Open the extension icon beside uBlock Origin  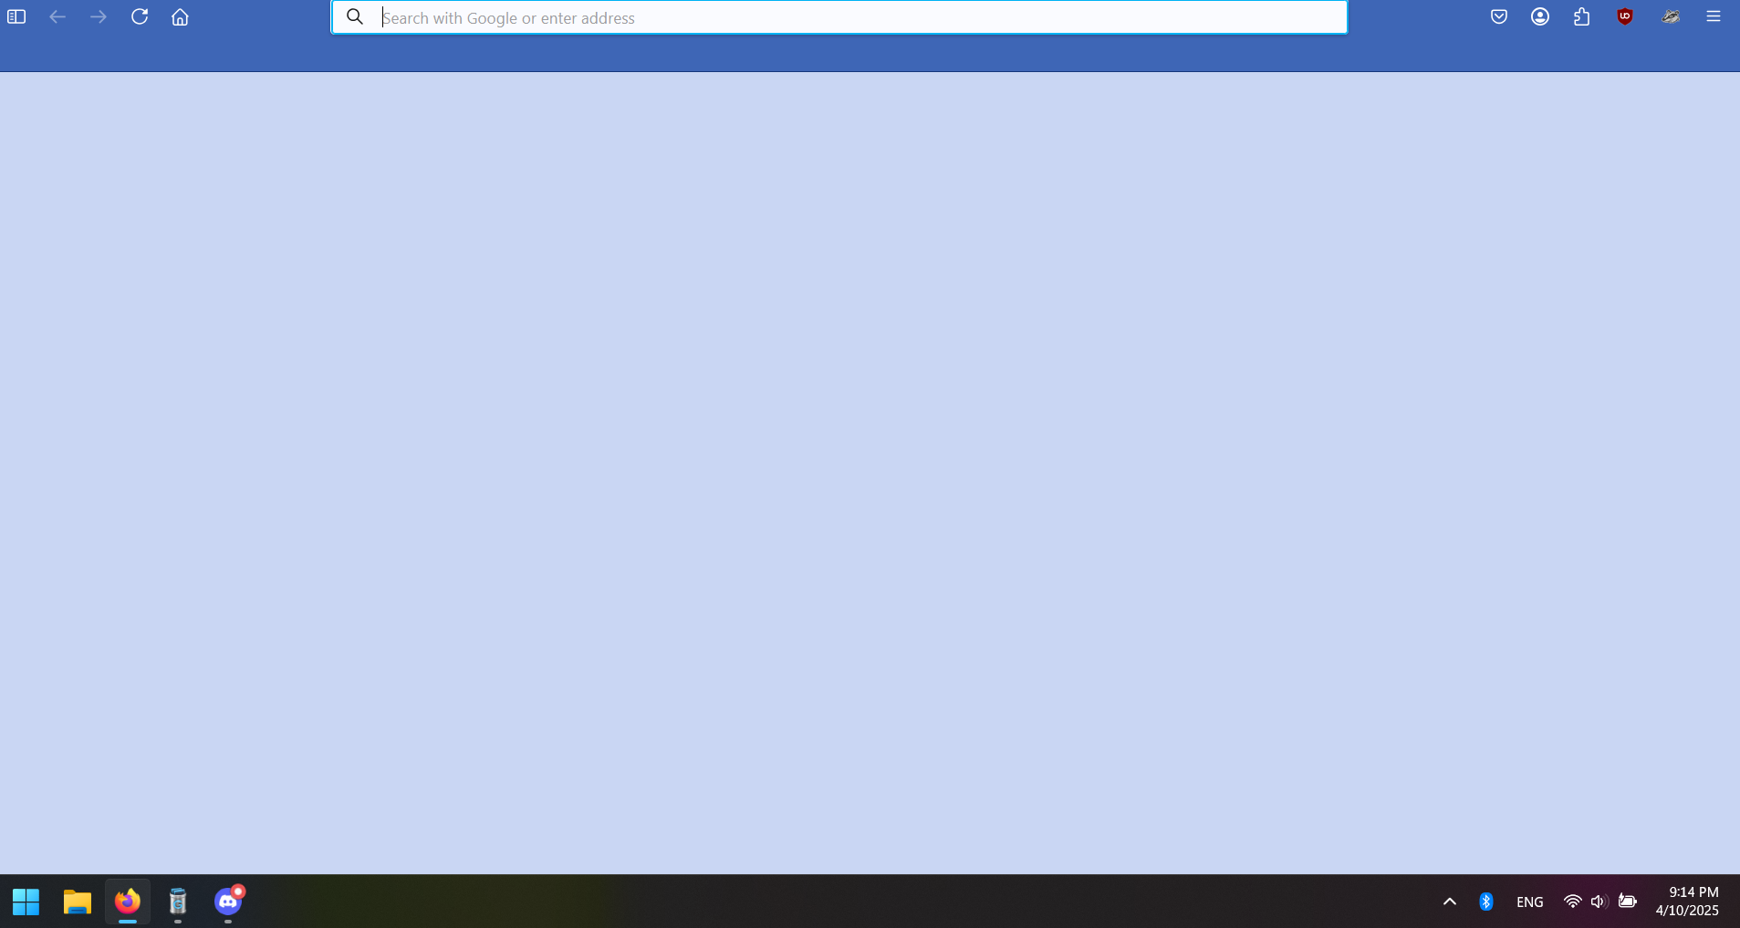1671,17
